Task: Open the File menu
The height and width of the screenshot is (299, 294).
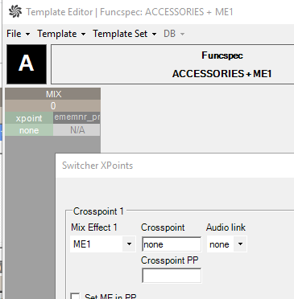Action: point(18,34)
